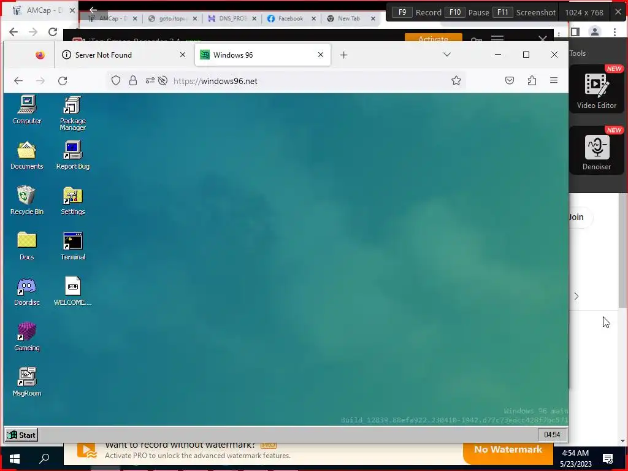Image resolution: width=628 pixels, height=471 pixels.
Task: Toggle the Chrome side panel icon
Action: [x=575, y=32]
